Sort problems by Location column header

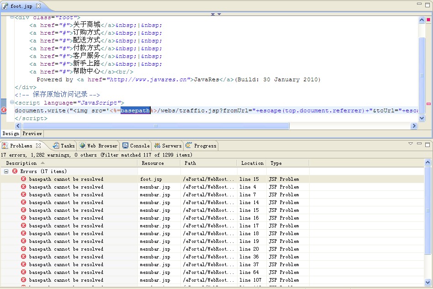pyautogui.click(x=252, y=163)
